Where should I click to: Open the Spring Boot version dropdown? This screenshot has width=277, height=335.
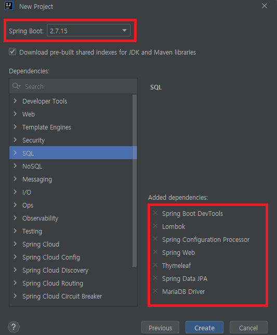(x=88, y=30)
